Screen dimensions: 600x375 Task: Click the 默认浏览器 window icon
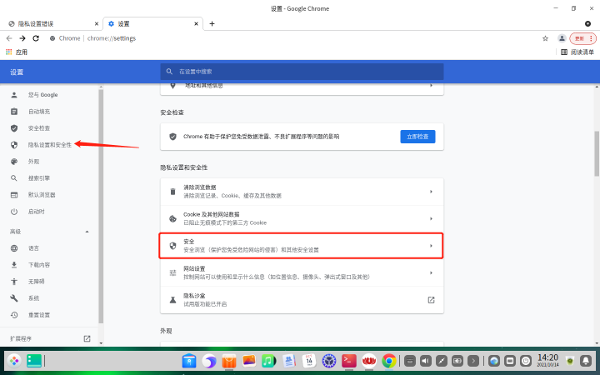click(14, 195)
